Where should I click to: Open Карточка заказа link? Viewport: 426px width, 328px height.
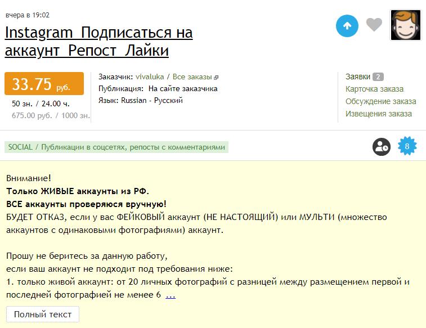click(374, 89)
